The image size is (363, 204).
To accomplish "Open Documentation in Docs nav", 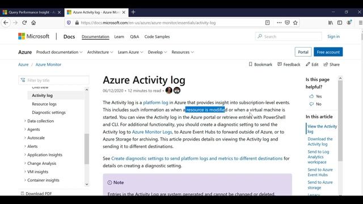I will pyautogui.click(x=95, y=36).
